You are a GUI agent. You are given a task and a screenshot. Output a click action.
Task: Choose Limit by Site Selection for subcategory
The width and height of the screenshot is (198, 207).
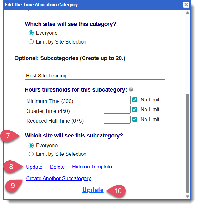31,154
